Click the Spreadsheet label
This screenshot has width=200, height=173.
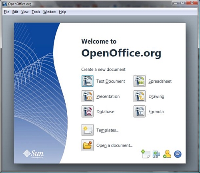click(160, 81)
